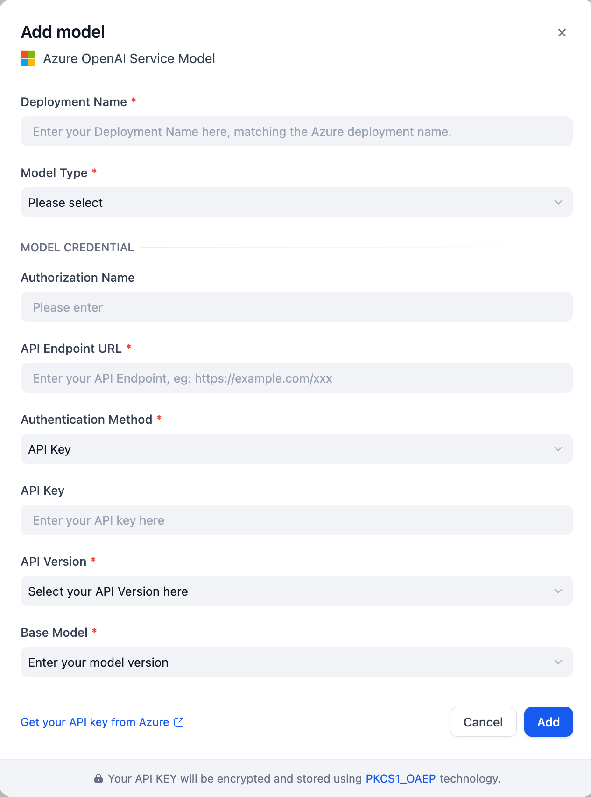Click the external link icon beside Azure link
The width and height of the screenshot is (591, 797).
click(x=179, y=722)
